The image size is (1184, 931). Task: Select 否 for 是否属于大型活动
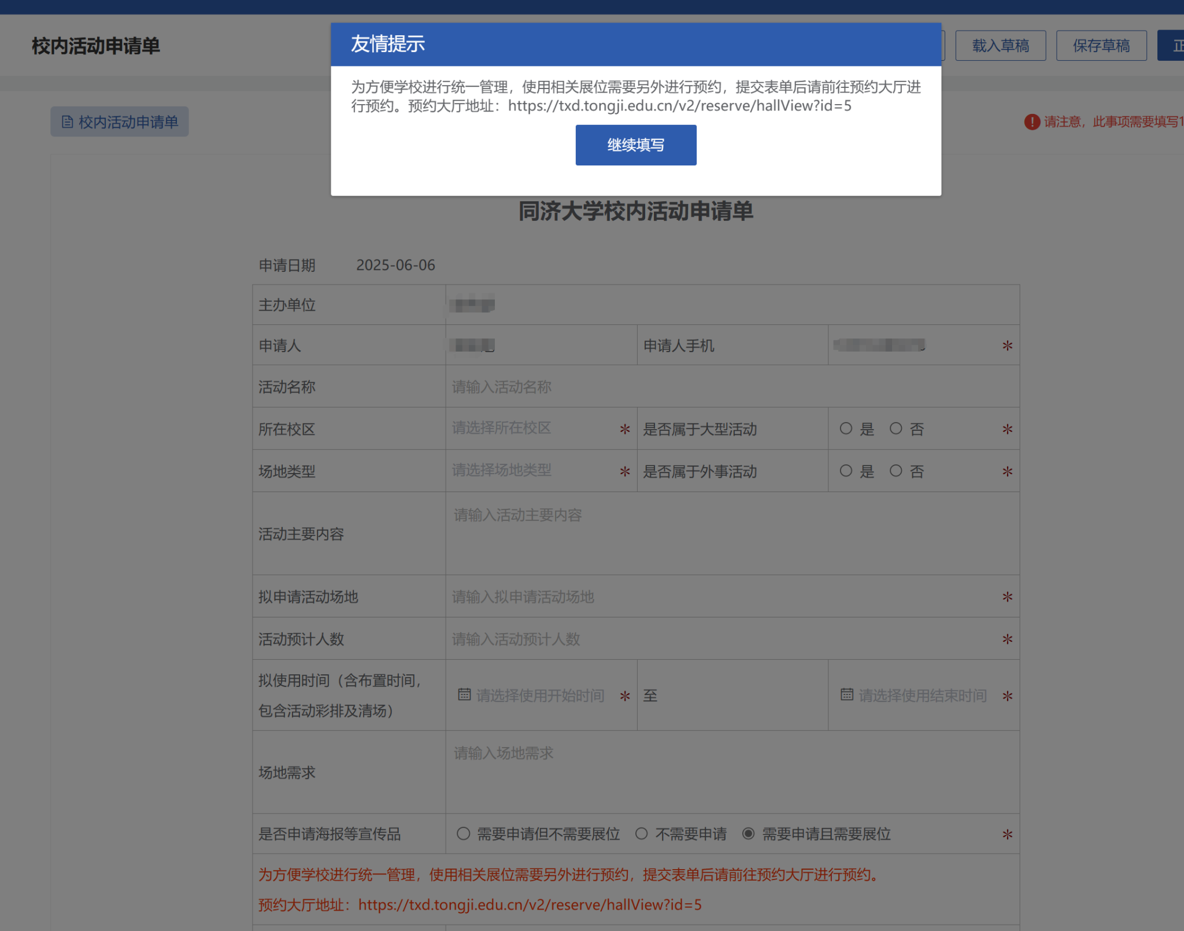coord(896,428)
